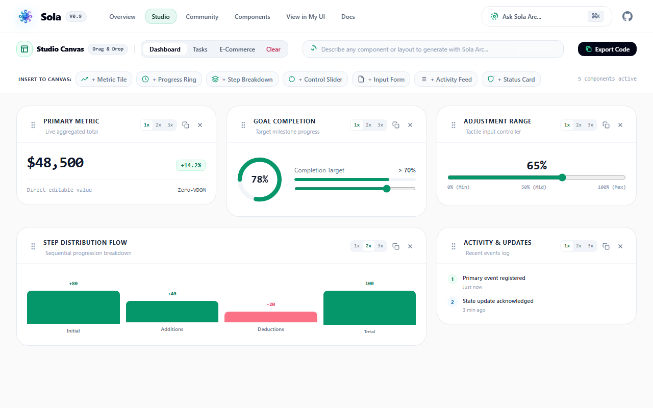Focus the Sola Arc component description field
The image size is (653, 408).
coord(433,49)
